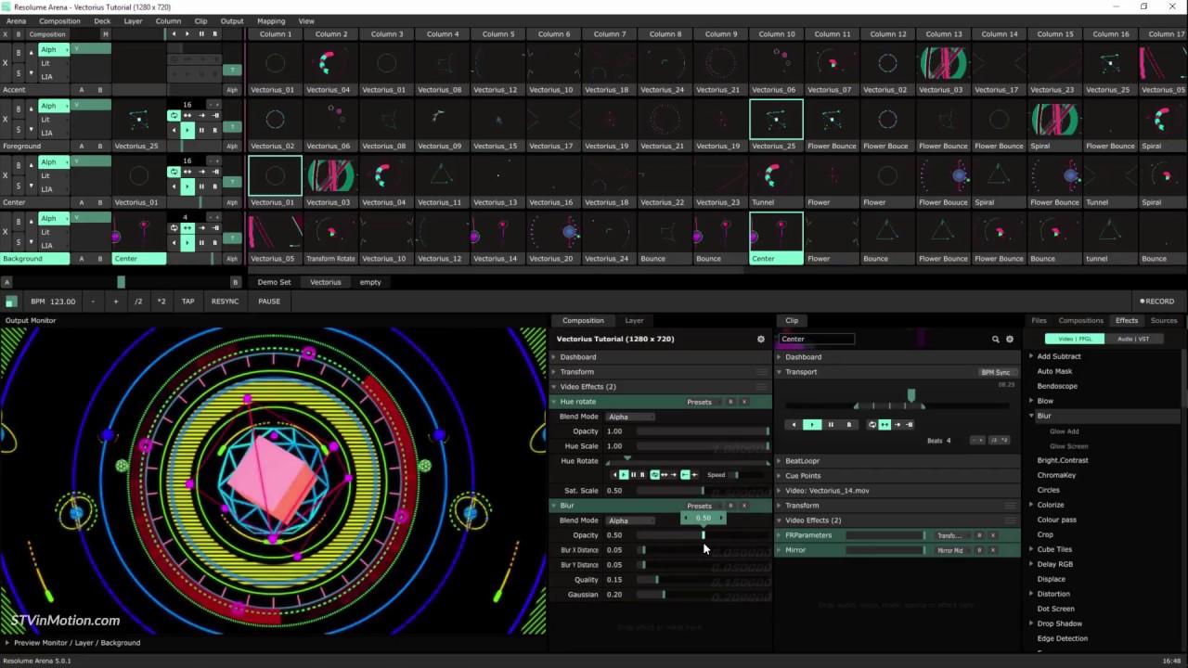This screenshot has height=668, width=1188.
Task: Trigger Column 5 header
Action: 498,34
